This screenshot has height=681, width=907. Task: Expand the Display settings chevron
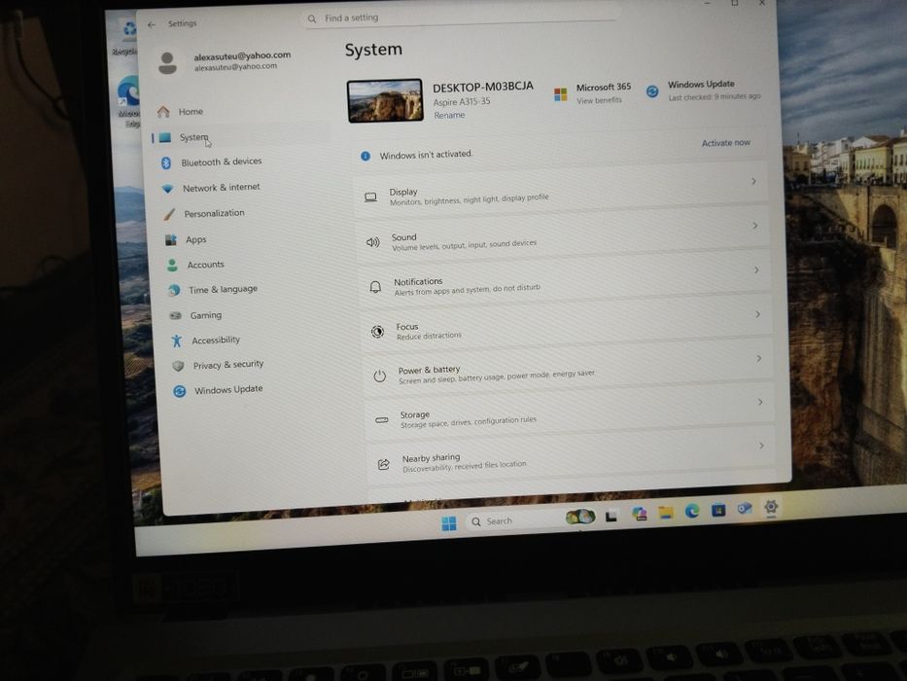pyautogui.click(x=753, y=181)
